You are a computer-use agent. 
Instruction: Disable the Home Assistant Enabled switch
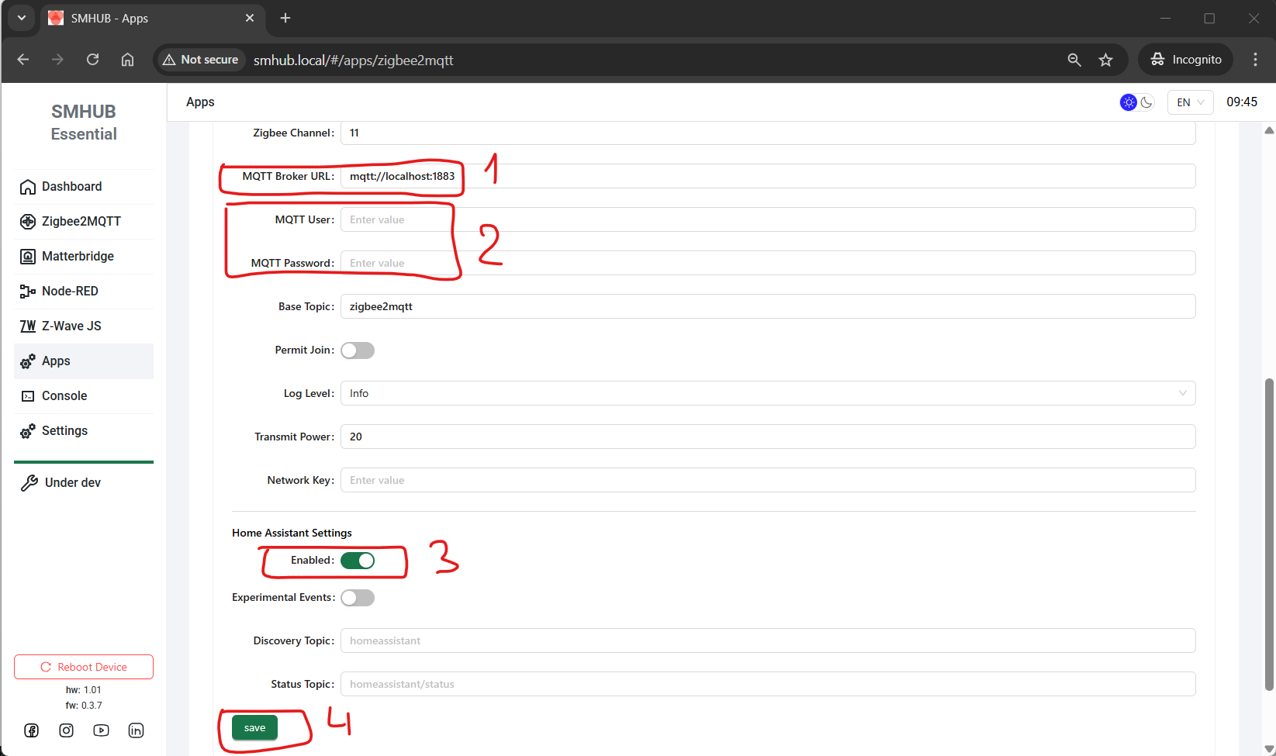click(358, 561)
